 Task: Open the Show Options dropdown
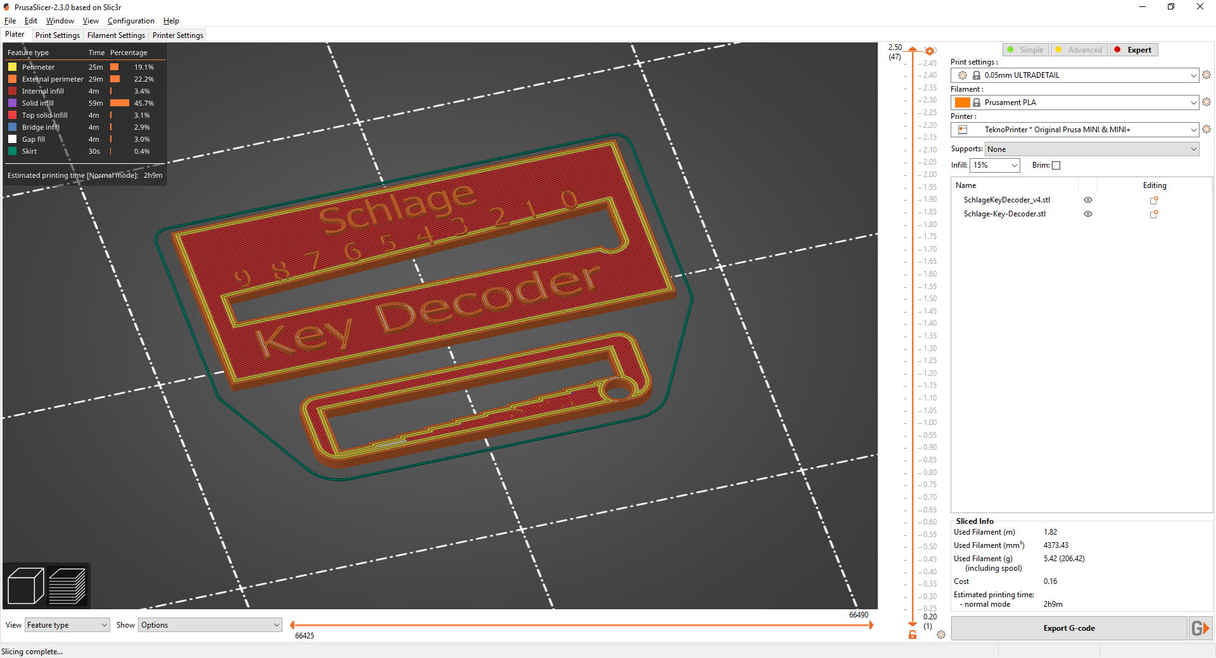[210, 625]
